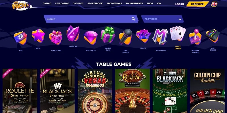Image resolution: width=227 pixels, height=113 pixels.
Task: Open the Tournaments menu item
Action: 134,3
